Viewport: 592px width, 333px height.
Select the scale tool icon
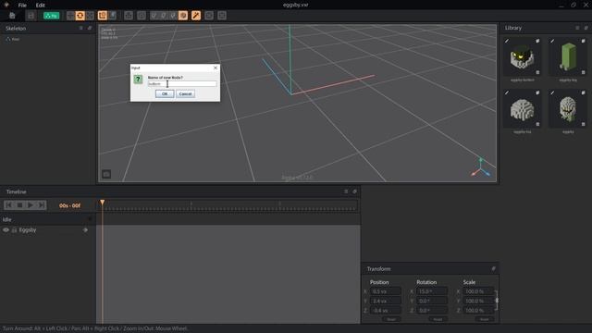90,16
